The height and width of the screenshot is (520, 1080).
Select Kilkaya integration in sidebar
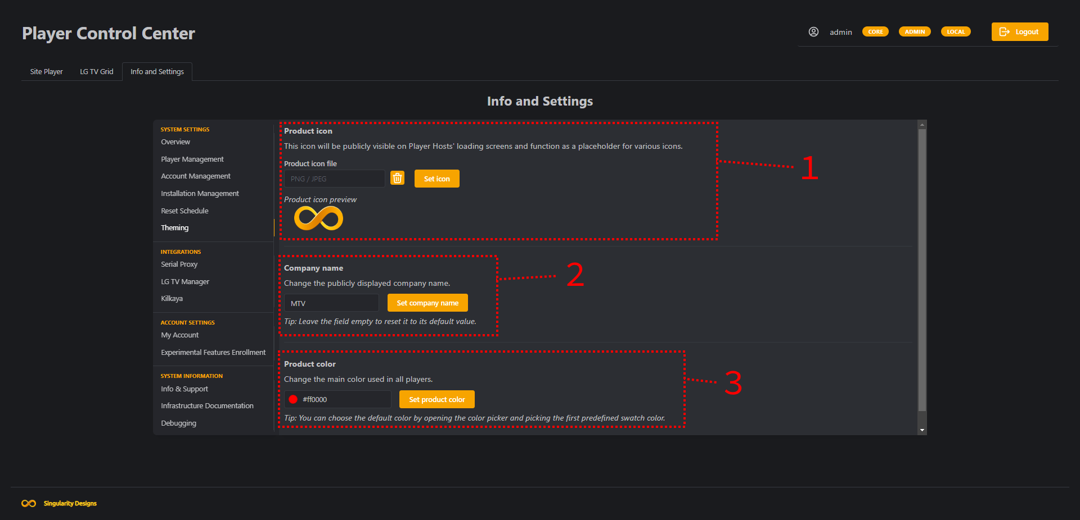(x=172, y=299)
